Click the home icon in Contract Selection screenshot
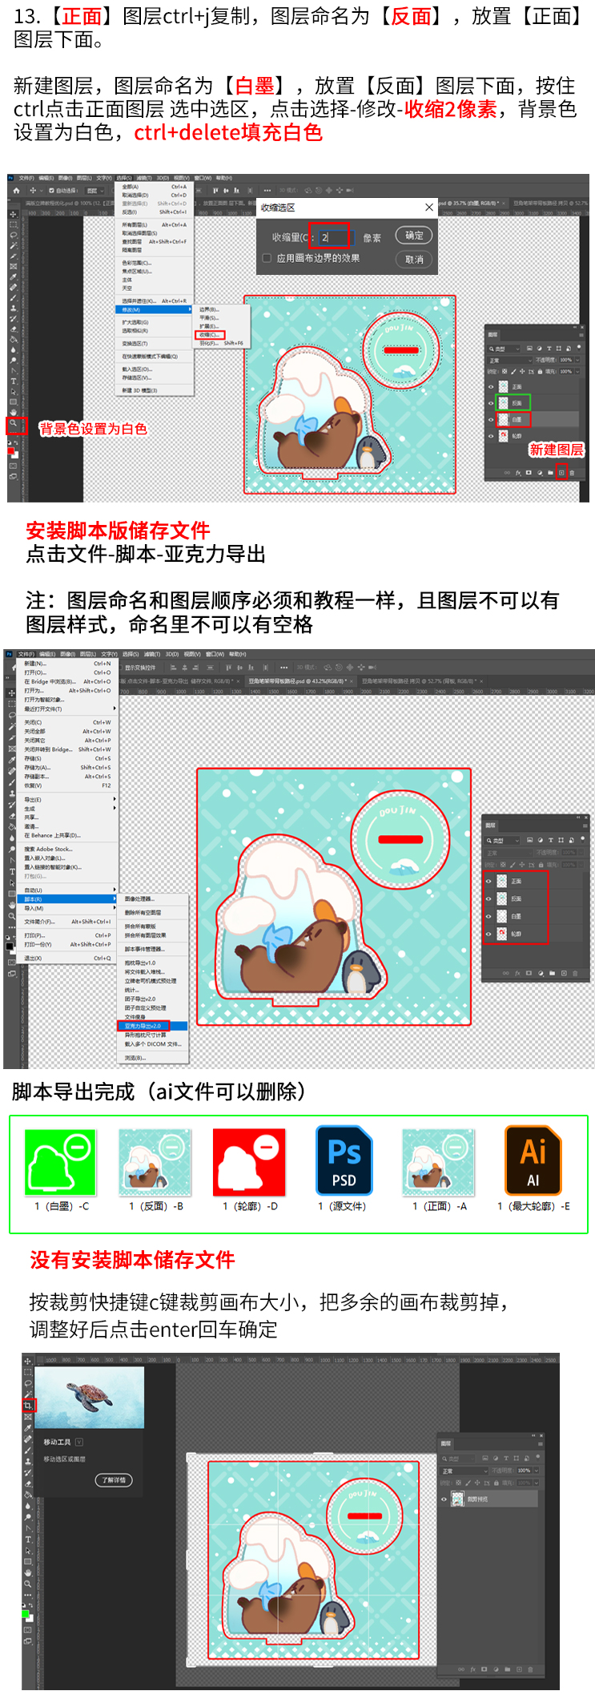Image resolution: width=595 pixels, height=1703 pixels. 16,191
